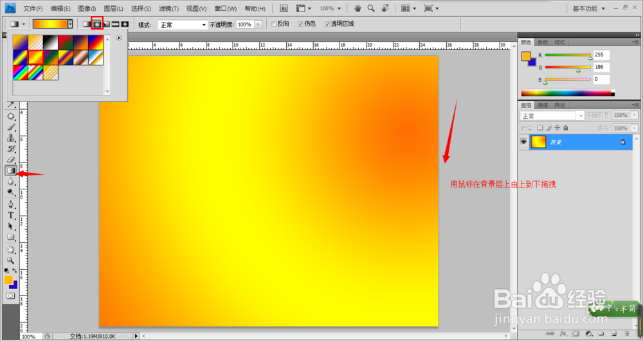The image size is (643, 341).
Task: Add layer style via fx icon
Action: pos(563,334)
